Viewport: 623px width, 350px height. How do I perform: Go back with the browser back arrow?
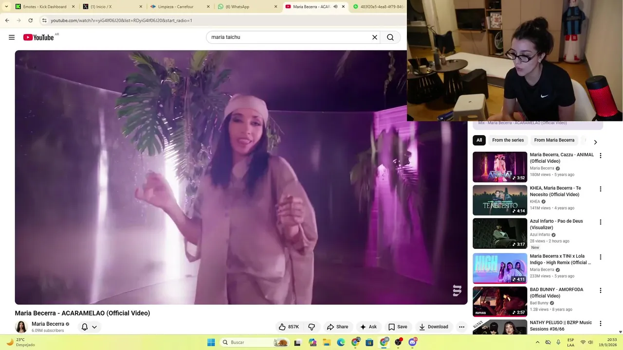pos(7,20)
